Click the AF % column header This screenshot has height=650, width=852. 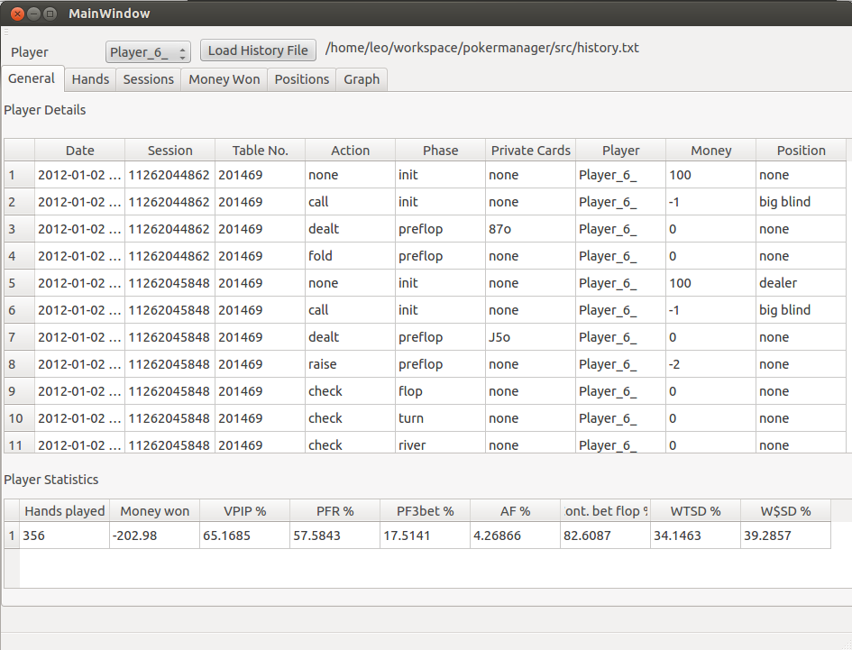click(516, 511)
